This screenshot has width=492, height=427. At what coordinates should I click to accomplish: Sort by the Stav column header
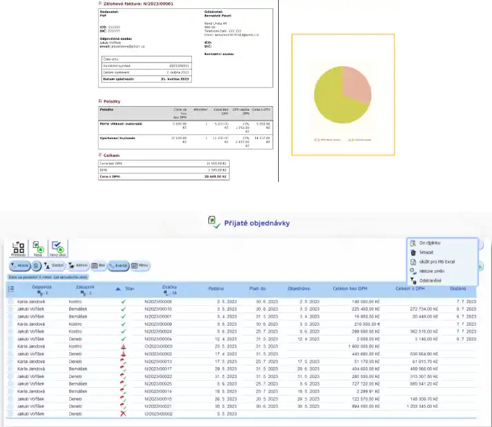tap(128, 288)
